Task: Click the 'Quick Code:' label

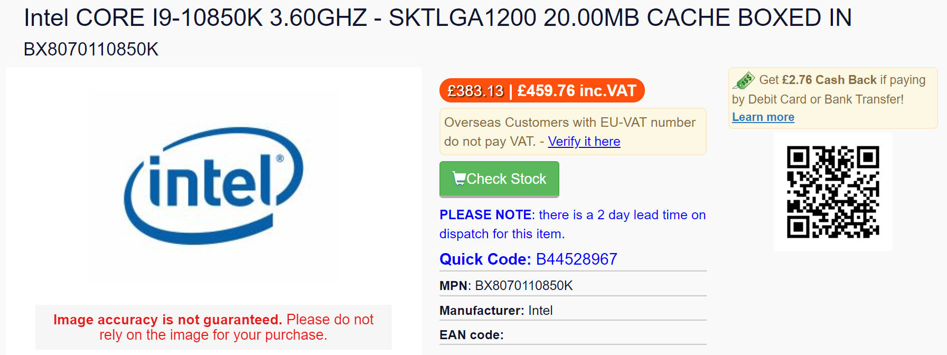Action: (485, 259)
